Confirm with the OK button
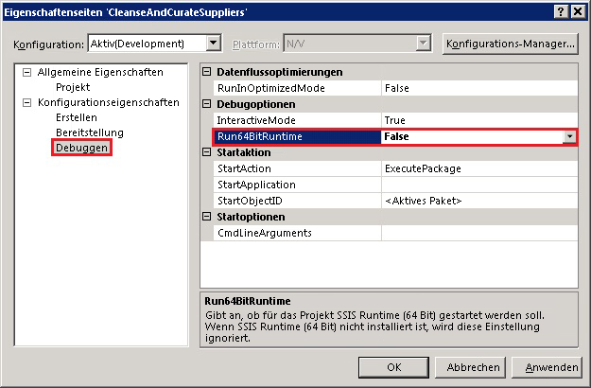The image size is (591, 388). [x=393, y=367]
